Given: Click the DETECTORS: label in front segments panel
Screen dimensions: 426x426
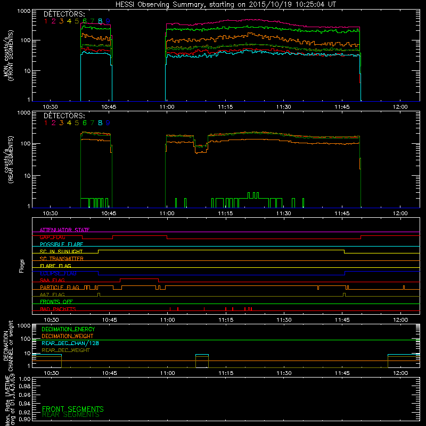Looking at the screenshot, I should (x=64, y=14).
